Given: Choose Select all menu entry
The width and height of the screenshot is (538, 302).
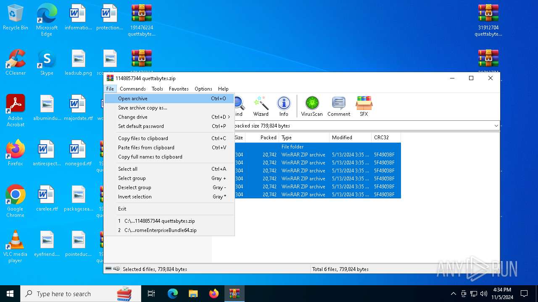Looking at the screenshot, I should 169,169.
